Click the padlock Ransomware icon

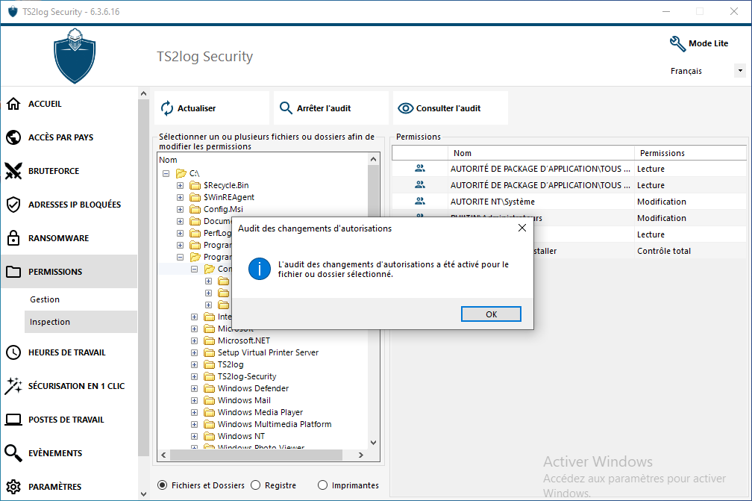tap(13, 237)
